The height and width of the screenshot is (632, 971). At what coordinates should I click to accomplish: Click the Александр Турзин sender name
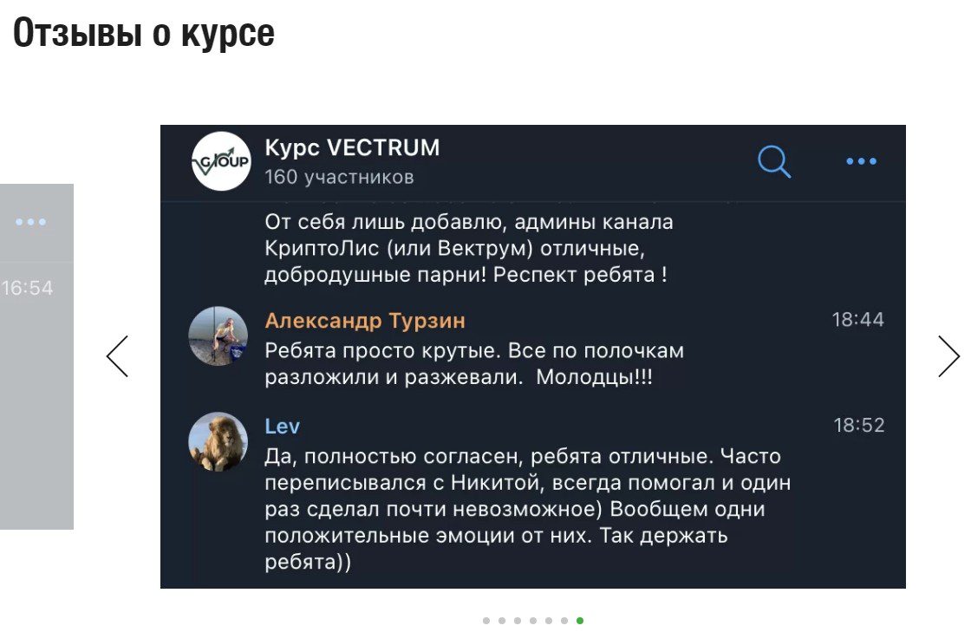pos(365,321)
